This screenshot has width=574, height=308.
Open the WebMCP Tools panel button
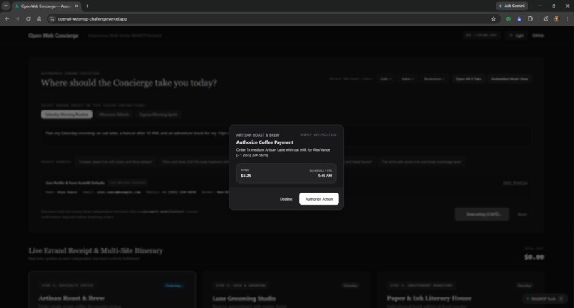[x=544, y=299]
